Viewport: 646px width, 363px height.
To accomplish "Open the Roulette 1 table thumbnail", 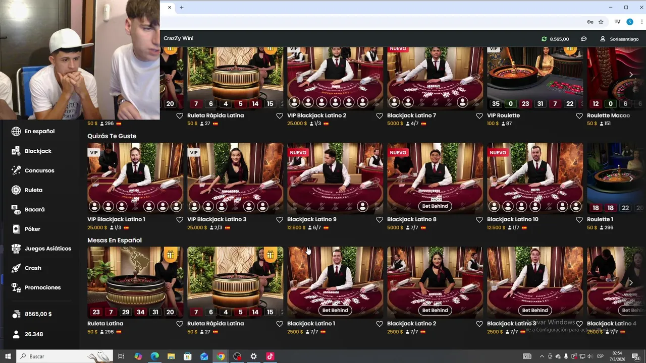I will [616, 178].
